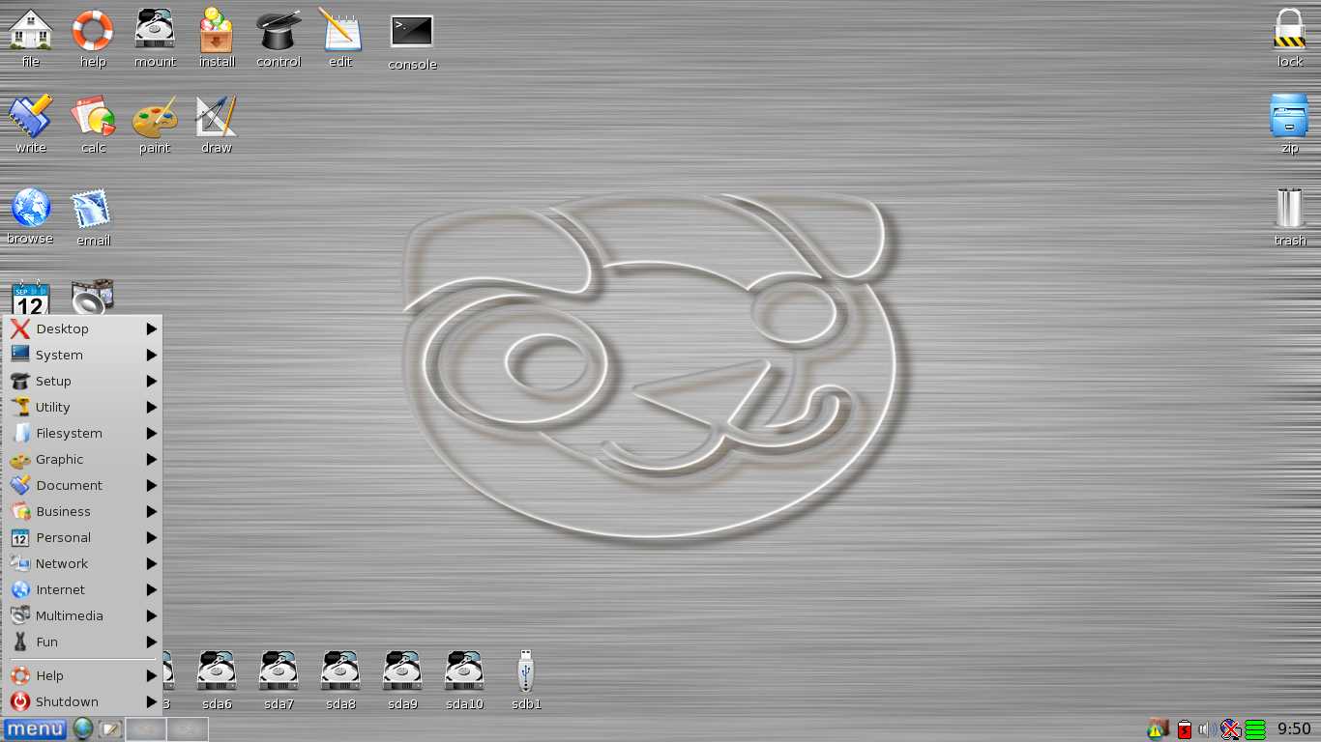
Task: Open the console terminal icon
Action: pos(412,32)
